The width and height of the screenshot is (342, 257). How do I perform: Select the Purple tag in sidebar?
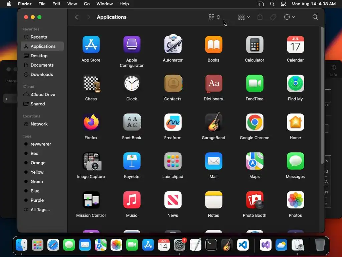click(42, 200)
